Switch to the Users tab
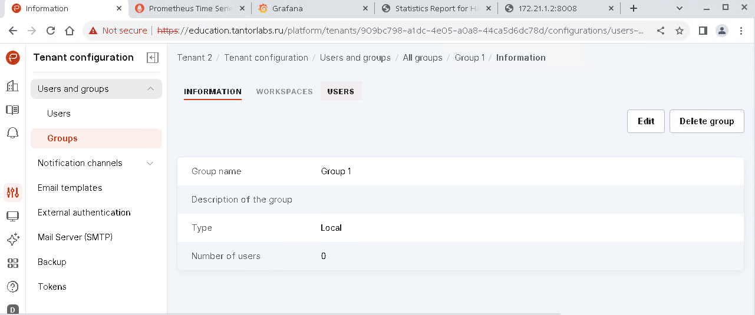Image resolution: width=755 pixels, height=315 pixels. tap(341, 91)
